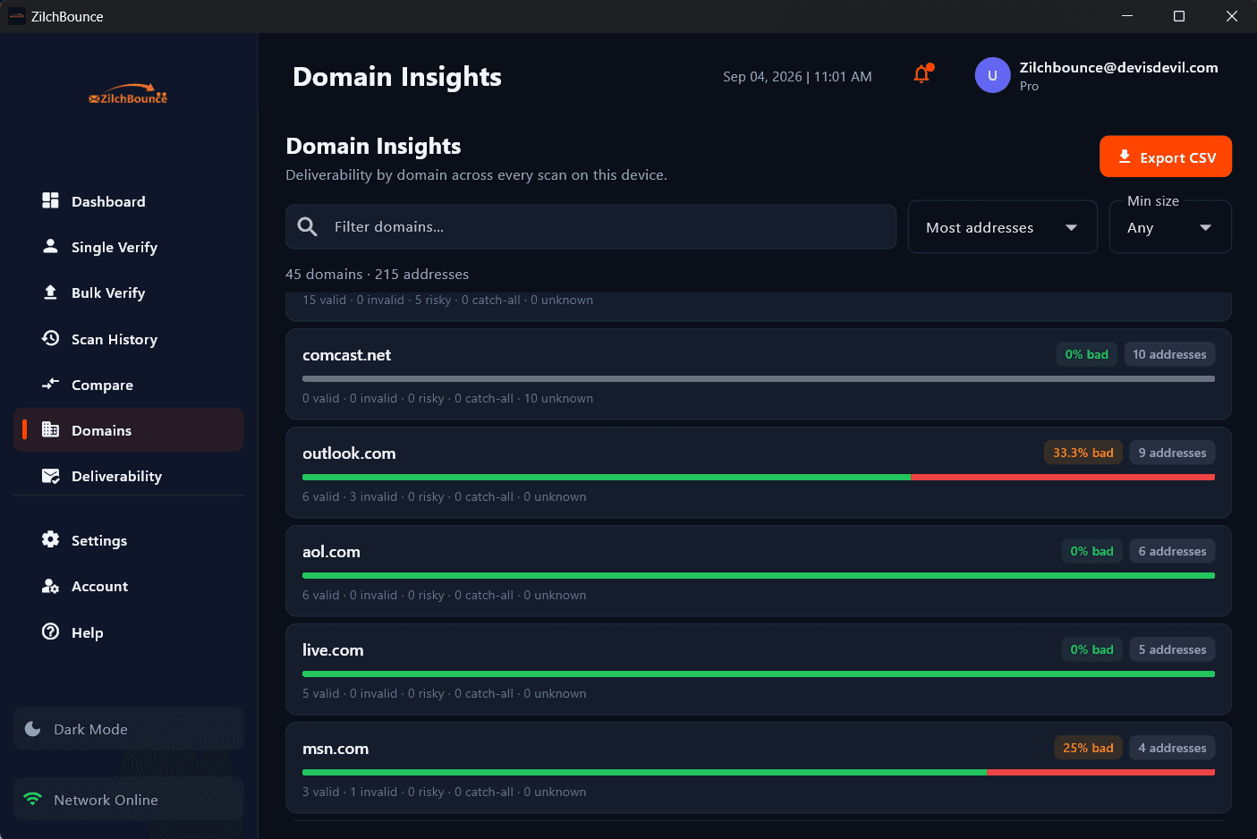Click the Dashboard grid icon
The image size is (1257, 839).
pyautogui.click(x=50, y=200)
